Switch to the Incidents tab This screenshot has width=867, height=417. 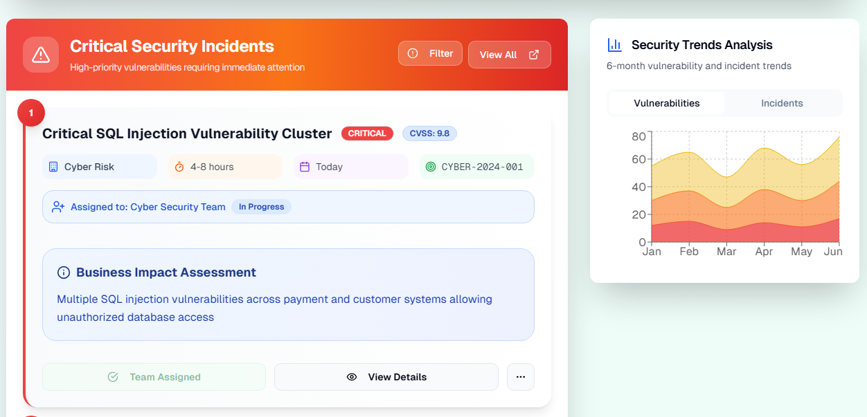[782, 103]
